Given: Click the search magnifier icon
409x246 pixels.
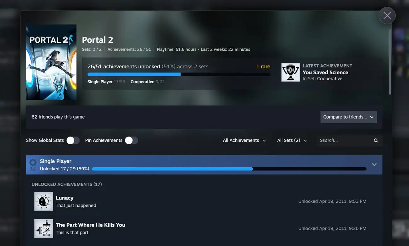Looking at the screenshot, I should 376,141.
